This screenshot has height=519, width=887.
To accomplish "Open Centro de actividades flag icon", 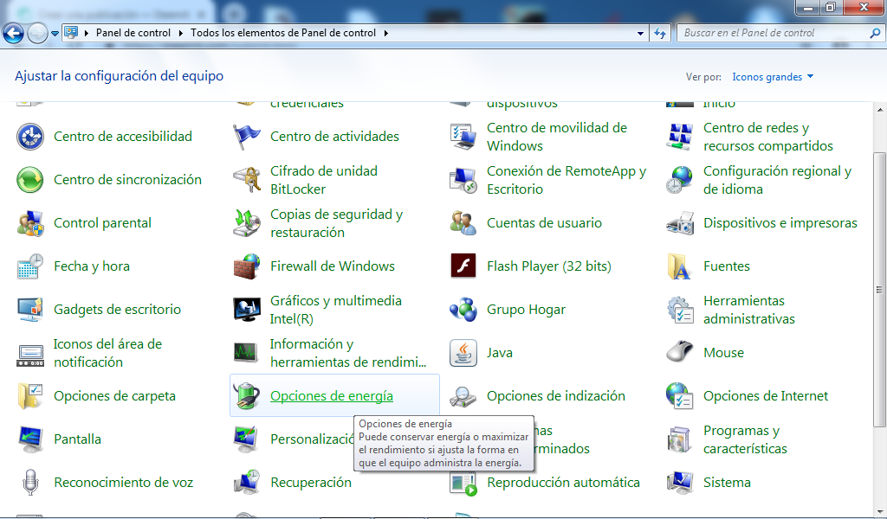I will [247, 137].
